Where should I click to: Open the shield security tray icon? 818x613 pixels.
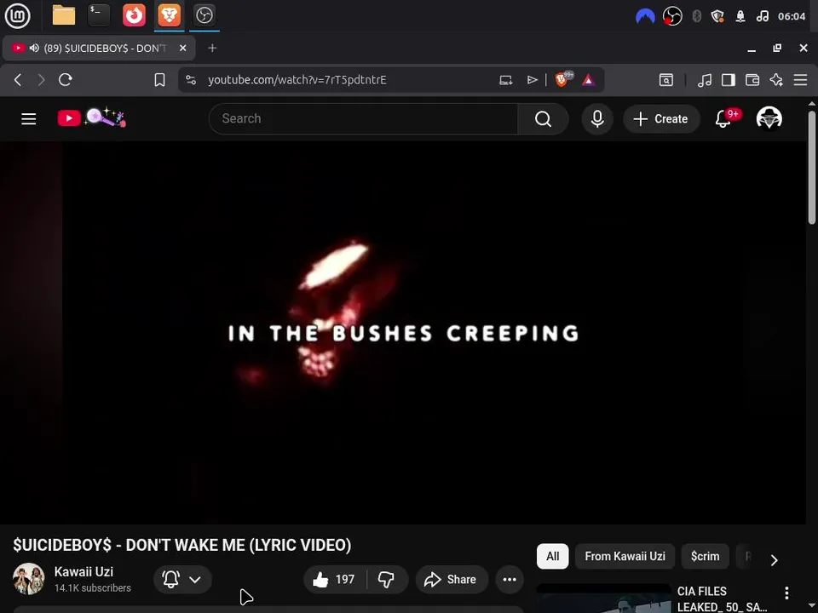pos(717,16)
